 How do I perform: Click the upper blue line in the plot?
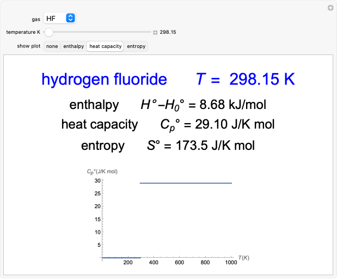(x=186, y=183)
